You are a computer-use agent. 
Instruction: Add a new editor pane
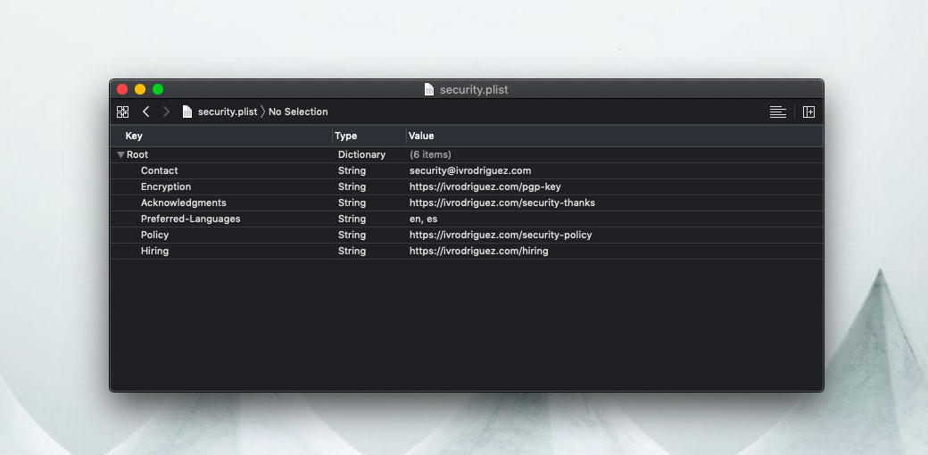point(808,112)
